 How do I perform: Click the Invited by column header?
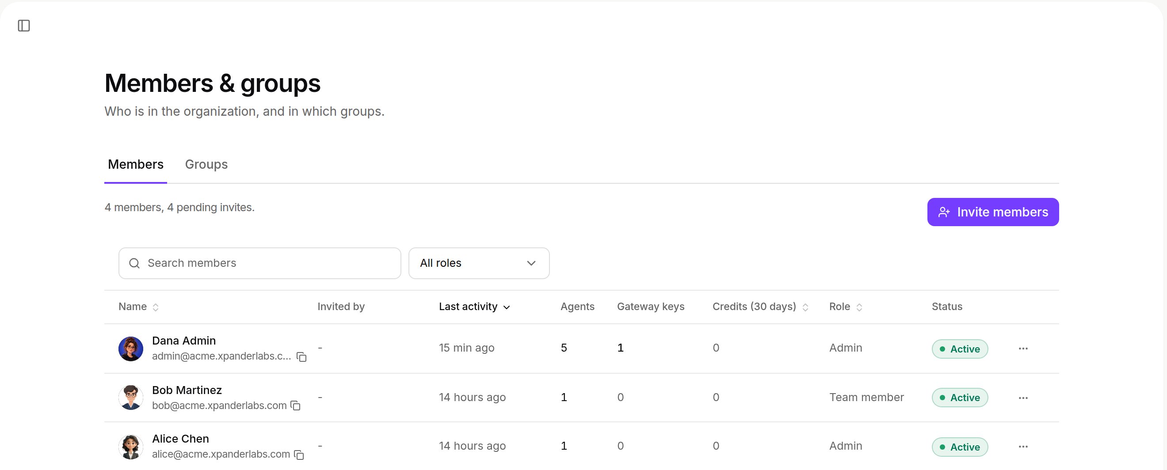point(341,307)
